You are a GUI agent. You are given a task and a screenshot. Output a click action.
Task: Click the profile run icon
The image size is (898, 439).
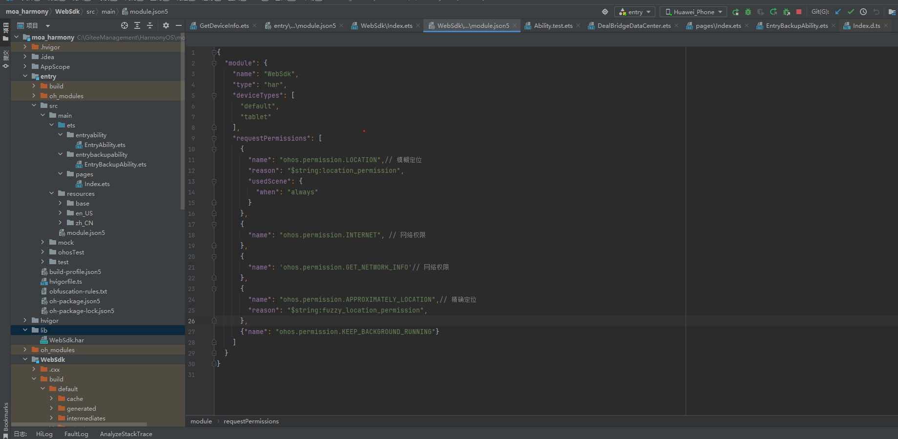pyautogui.click(x=761, y=12)
